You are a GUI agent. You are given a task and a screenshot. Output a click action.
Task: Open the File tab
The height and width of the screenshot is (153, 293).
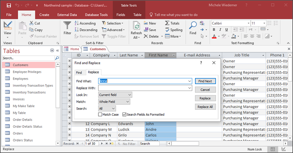click(x=9, y=15)
